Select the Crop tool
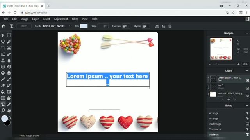Image resolution: width=250 pixels, height=140 pixels. [3, 48]
